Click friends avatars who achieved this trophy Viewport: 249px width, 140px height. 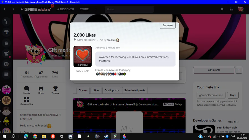click(111, 74)
